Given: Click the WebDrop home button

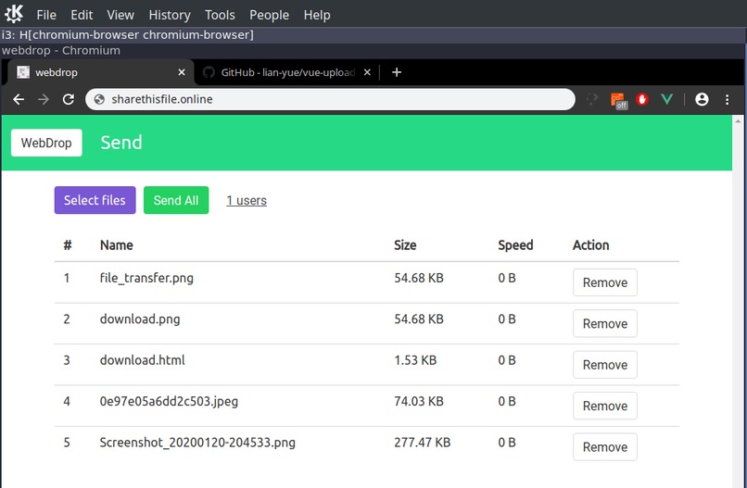Looking at the screenshot, I should [46, 143].
